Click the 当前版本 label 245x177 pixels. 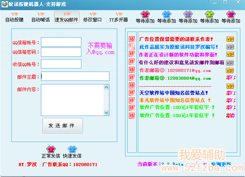click(x=149, y=164)
